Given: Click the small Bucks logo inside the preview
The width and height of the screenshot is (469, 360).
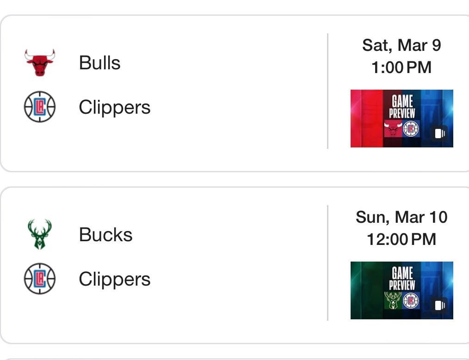Looking at the screenshot, I should [x=393, y=300].
